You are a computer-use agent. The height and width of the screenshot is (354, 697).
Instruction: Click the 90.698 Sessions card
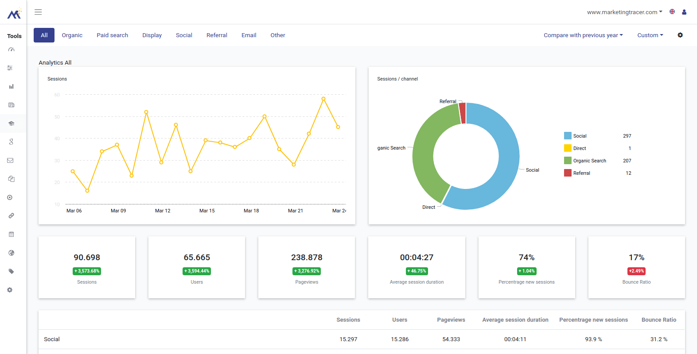[x=87, y=267]
